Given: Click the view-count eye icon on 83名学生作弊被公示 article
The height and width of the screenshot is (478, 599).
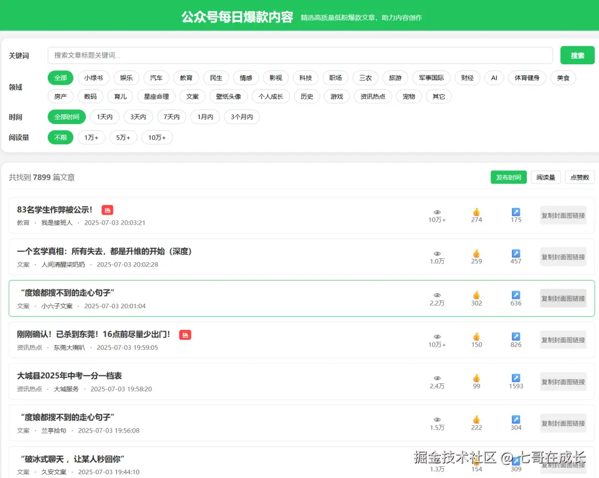Looking at the screenshot, I should click(436, 212).
